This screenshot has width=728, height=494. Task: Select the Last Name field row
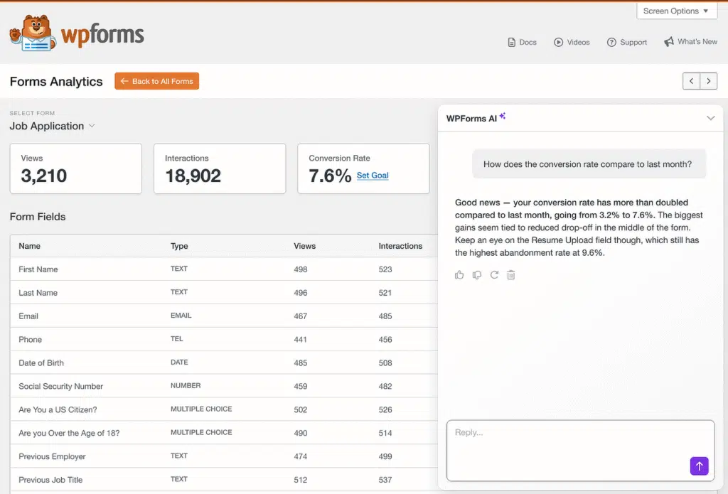[224, 293]
